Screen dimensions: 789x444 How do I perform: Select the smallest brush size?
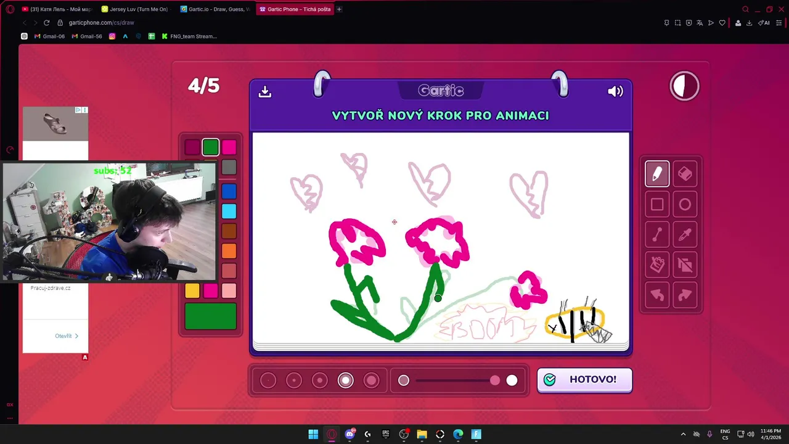coord(268,380)
